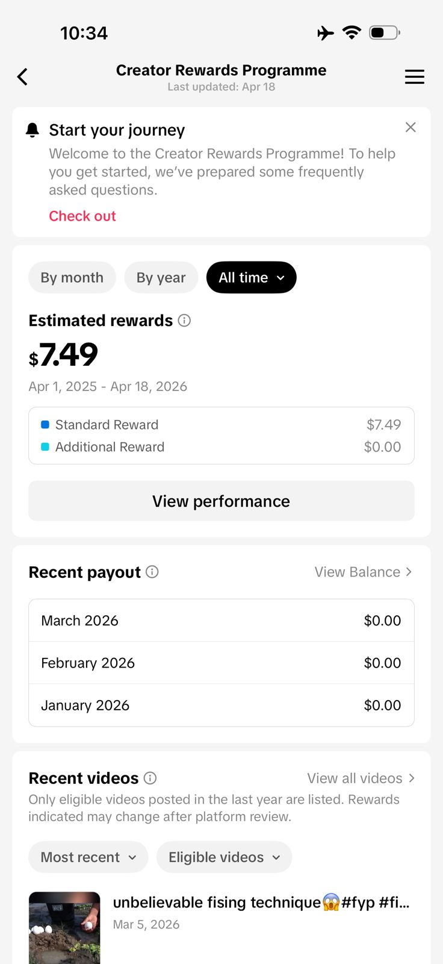Tap the Recent videos info icon

tap(150, 778)
